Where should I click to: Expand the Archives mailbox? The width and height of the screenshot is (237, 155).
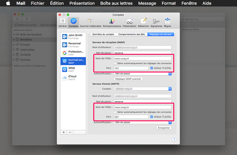click(x=14, y=60)
